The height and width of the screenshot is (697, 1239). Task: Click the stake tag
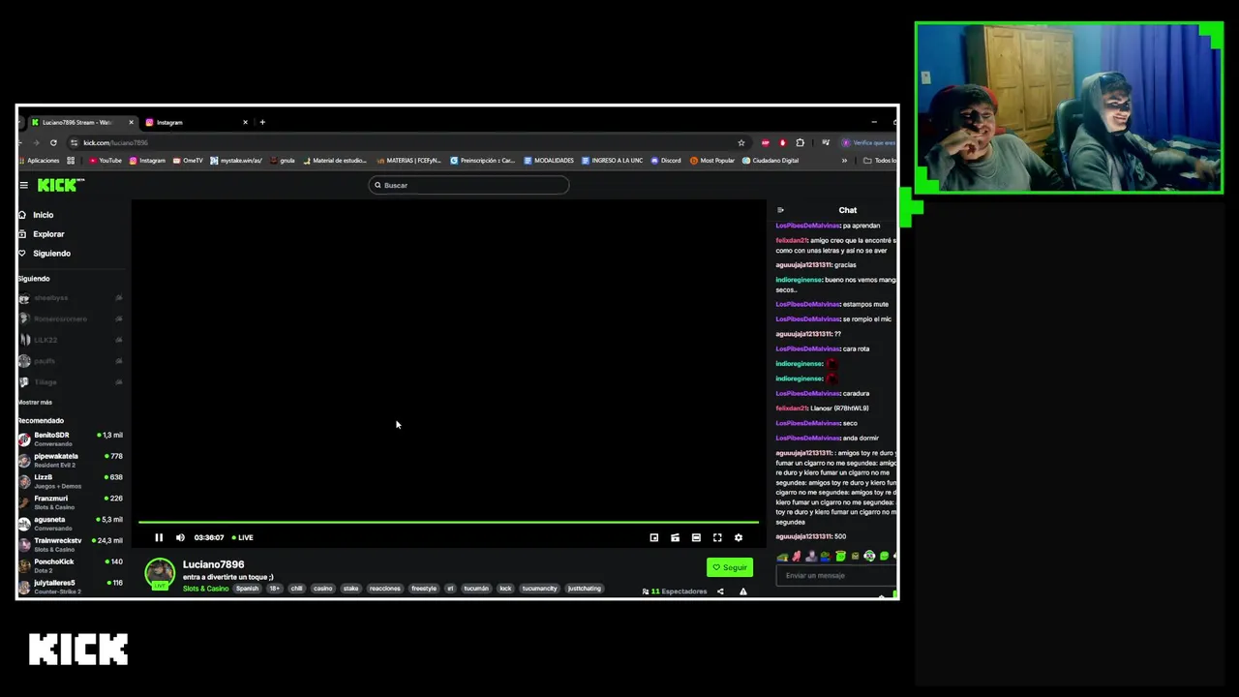coord(350,589)
